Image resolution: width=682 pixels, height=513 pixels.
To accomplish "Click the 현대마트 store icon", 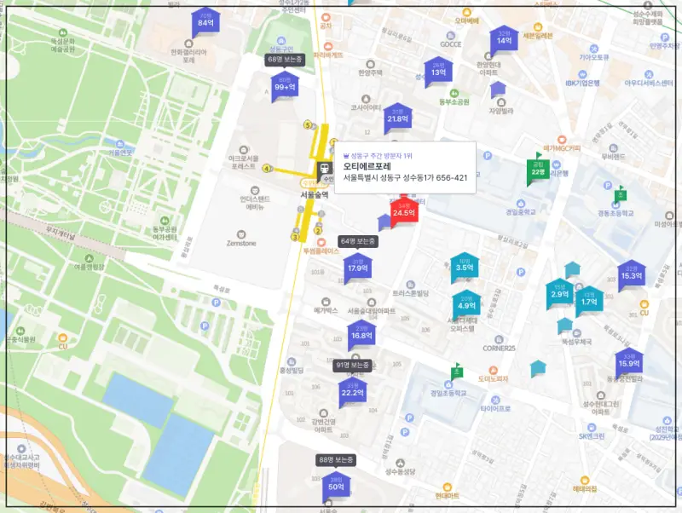I will (447, 487).
